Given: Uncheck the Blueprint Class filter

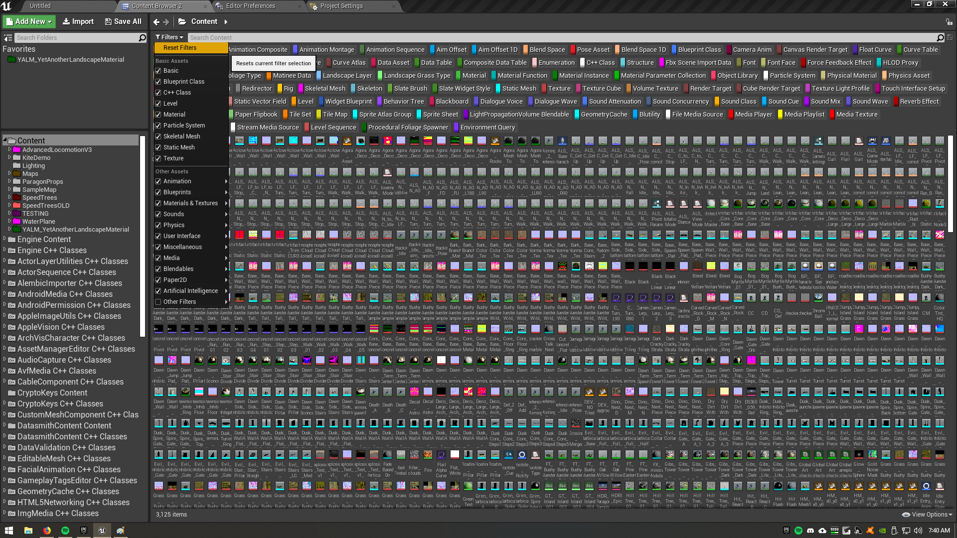Looking at the screenshot, I should point(158,82).
